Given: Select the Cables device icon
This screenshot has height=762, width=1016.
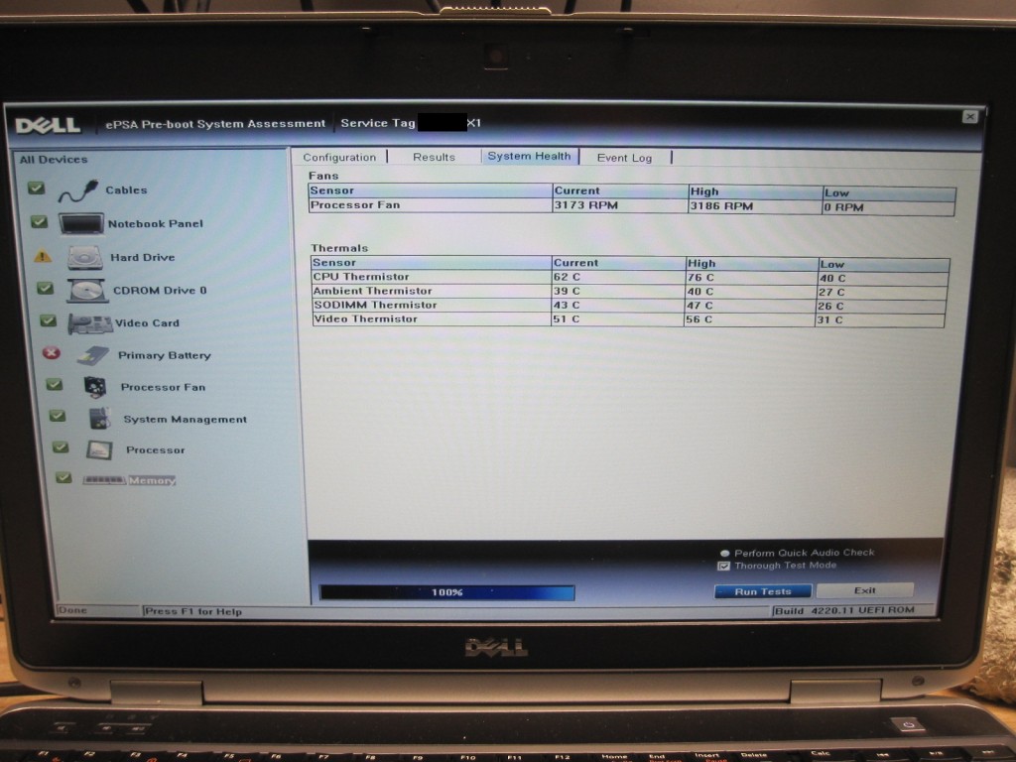Looking at the screenshot, I should tap(77, 190).
